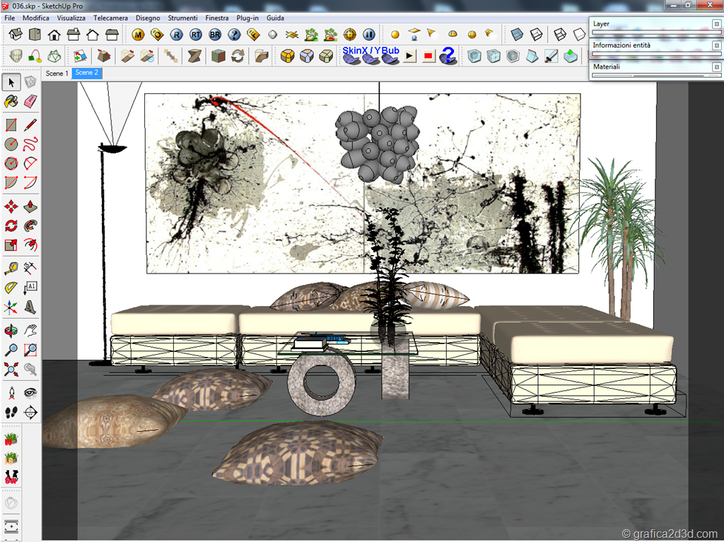Select the Pan hand tool
The image size is (724, 542).
tap(30, 330)
